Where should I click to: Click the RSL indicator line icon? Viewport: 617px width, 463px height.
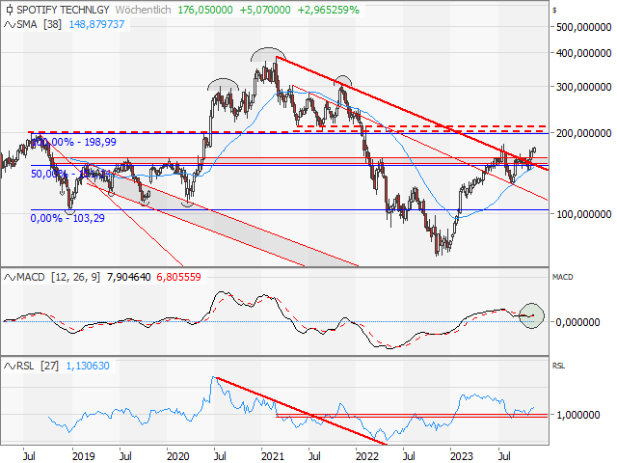[x=9, y=367]
